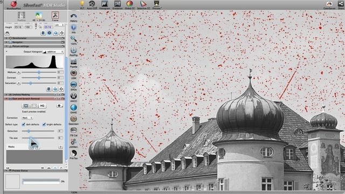The image size is (345, 194).
Task: Open the IT8 Calibration tool
Action: [x=73, y=131]
